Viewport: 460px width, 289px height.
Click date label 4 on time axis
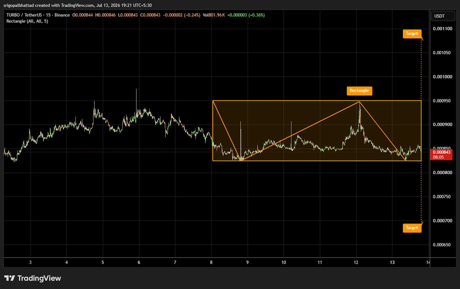point(66,262)
